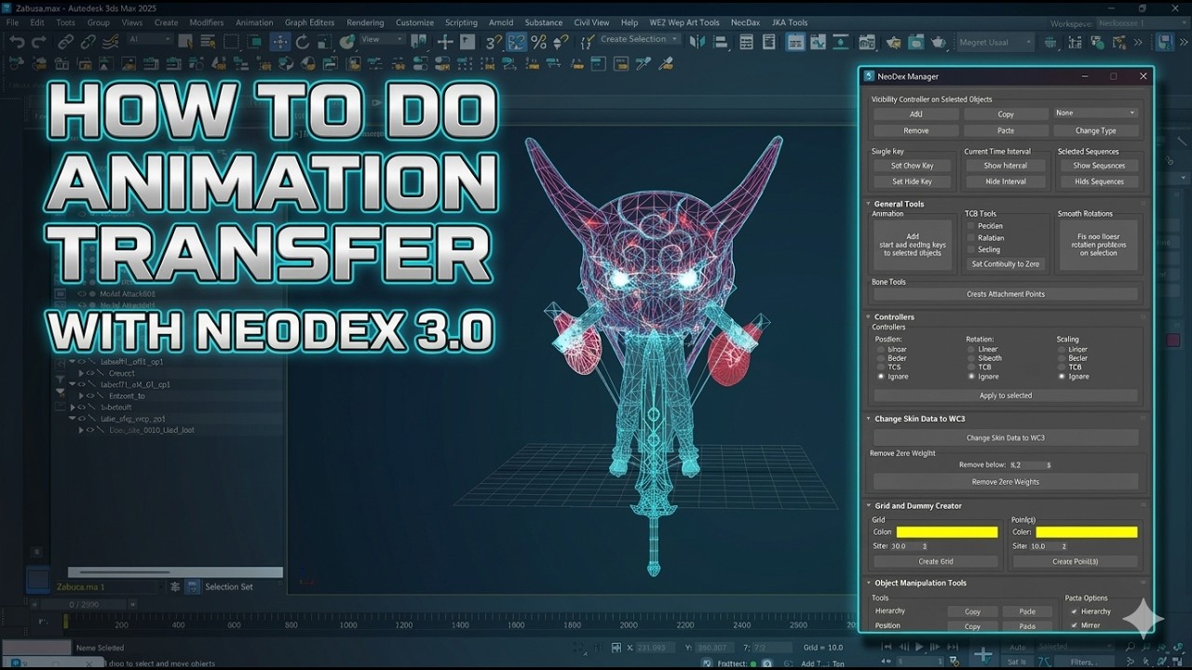
Task: Click Sat Contibuilty to Zero button
Action: (x=1005, y=264)
